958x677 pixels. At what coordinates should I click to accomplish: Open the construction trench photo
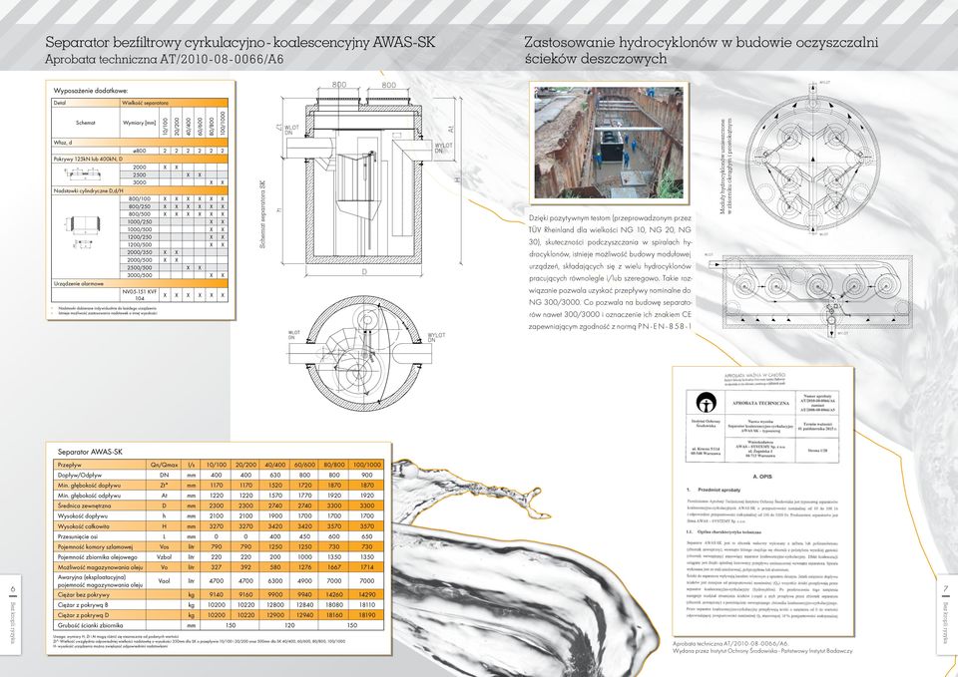click(609, 143)
